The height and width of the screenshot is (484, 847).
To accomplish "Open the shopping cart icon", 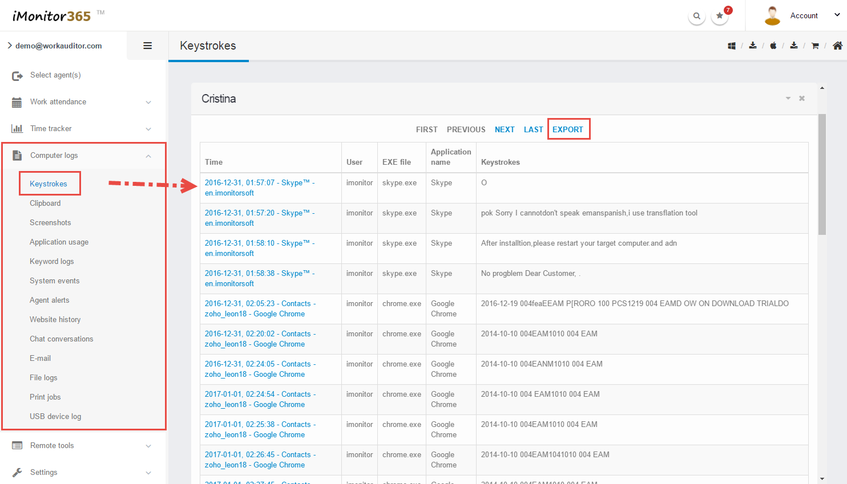I will point(815,46).
